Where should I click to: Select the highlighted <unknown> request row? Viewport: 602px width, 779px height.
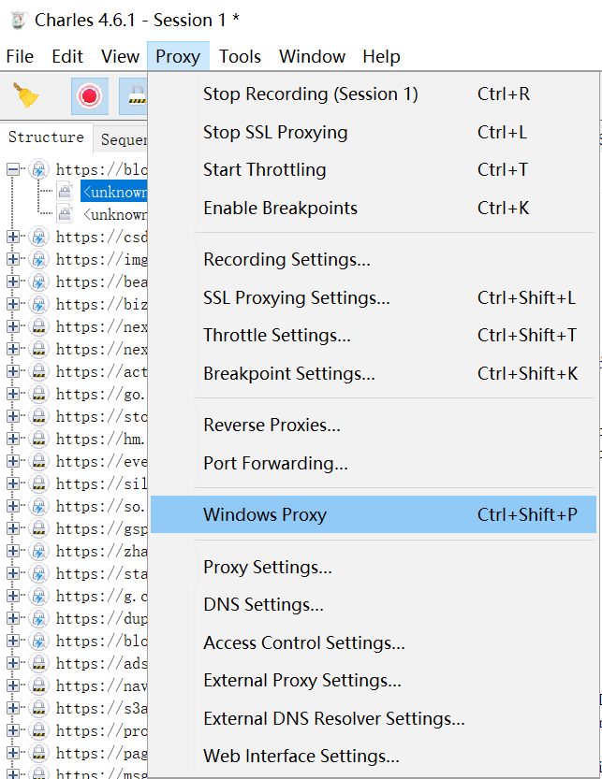(114, 192)
